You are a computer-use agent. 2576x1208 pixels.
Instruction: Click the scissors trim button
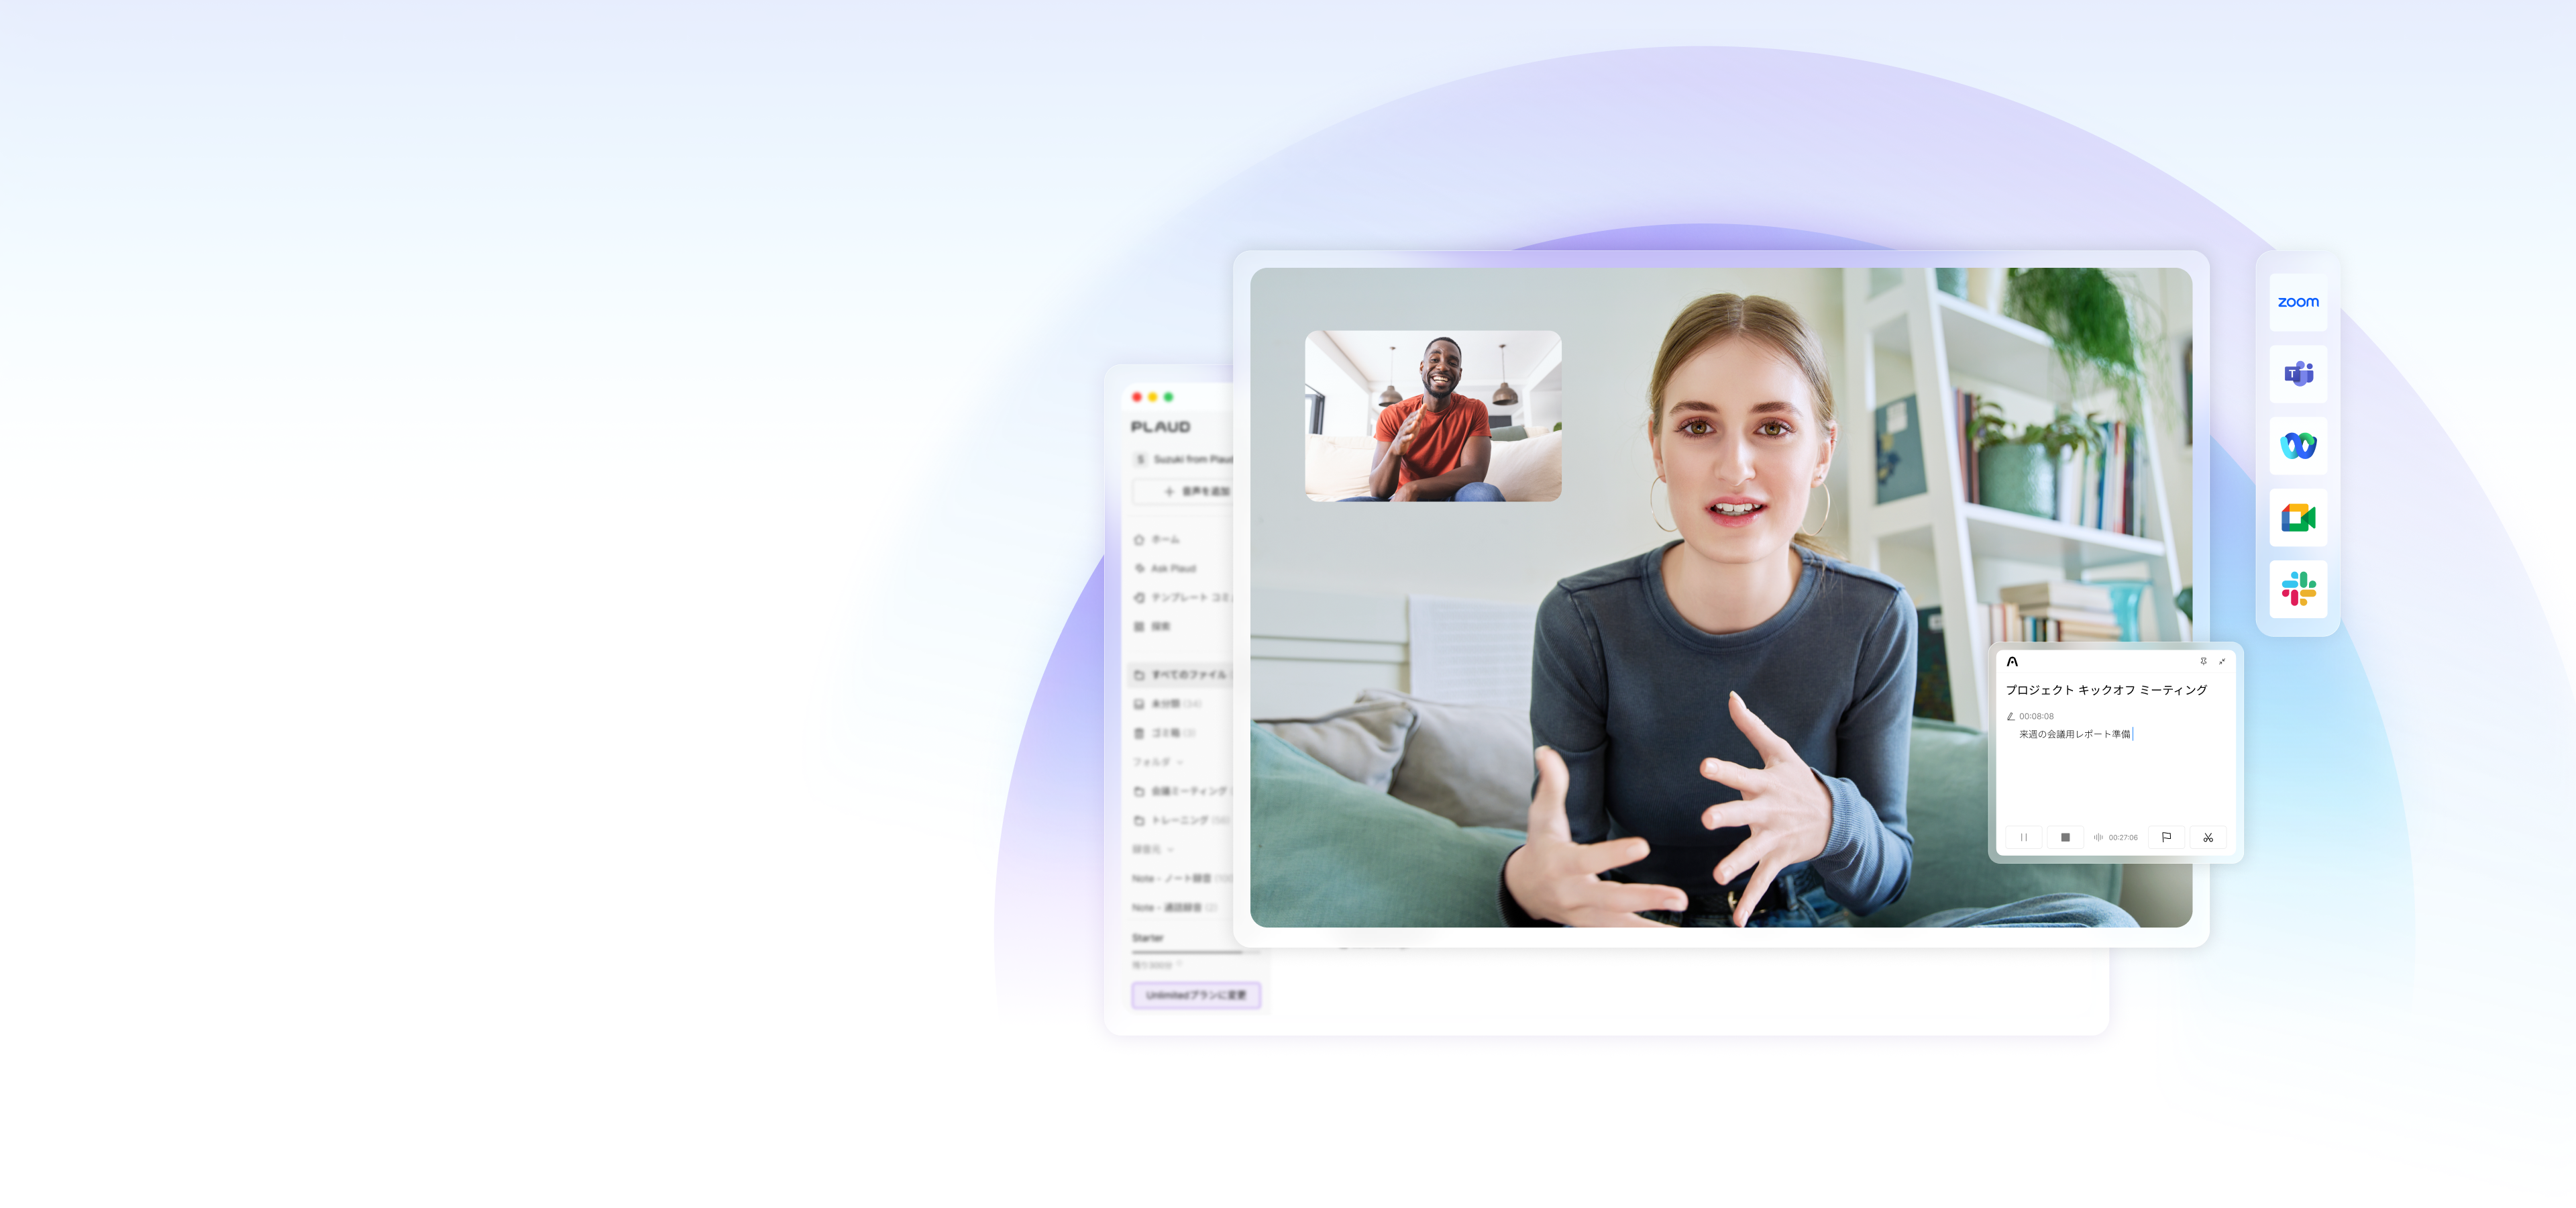point(2207,837)
